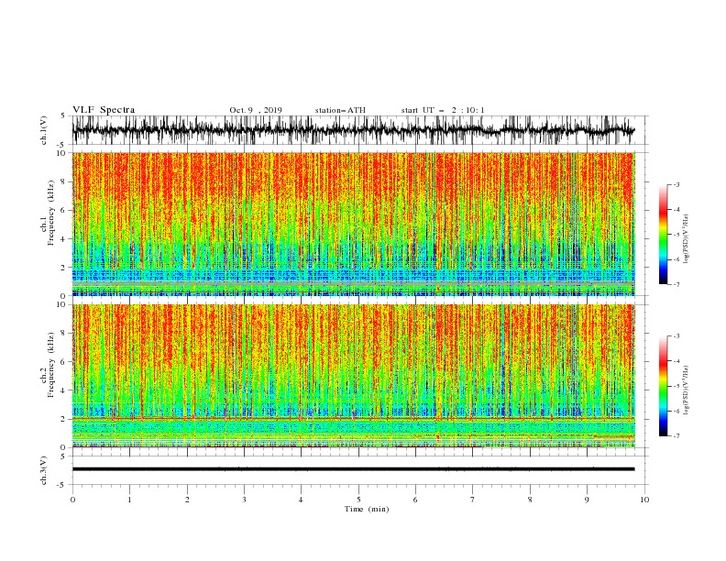Click the ch.2 spectrogram plot
The width and height of the screenshot is (726, 561).
(x=353, y=376)
